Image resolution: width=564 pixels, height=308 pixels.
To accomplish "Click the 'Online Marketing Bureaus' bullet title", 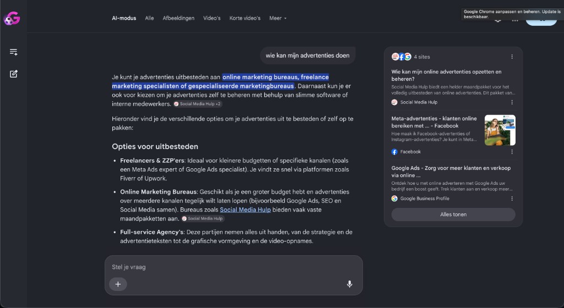I will click(158, 192).
